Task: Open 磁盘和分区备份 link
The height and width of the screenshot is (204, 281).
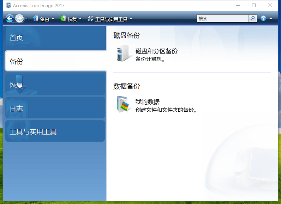Action: [156, 51]
